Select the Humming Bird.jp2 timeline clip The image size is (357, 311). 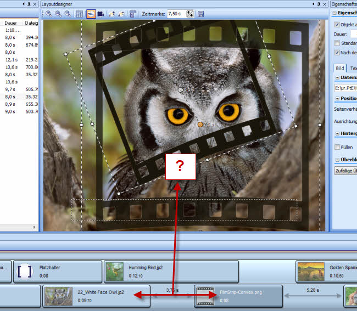171,272
